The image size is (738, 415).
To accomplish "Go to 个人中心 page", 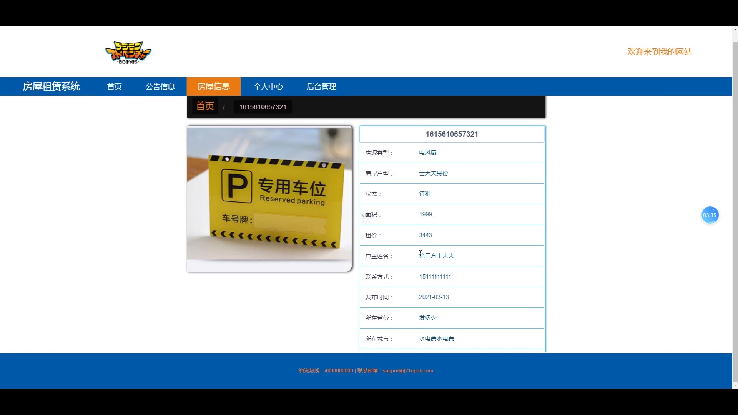I will click(268, 86).
